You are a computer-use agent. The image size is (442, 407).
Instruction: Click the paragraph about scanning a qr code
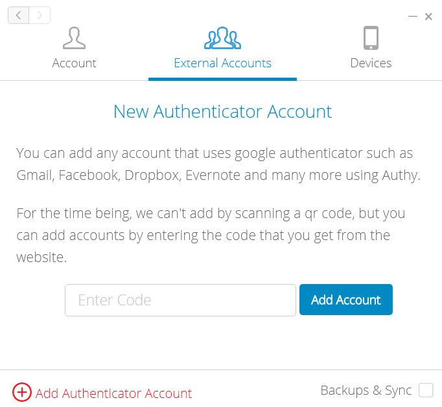pyautogui.click(x=211, y=236)
